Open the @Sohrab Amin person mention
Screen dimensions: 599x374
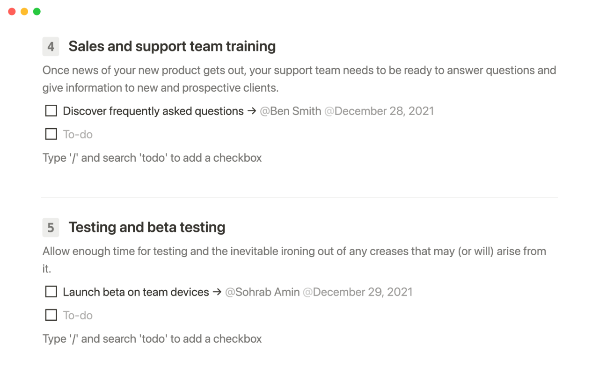[x=262, y=292]
